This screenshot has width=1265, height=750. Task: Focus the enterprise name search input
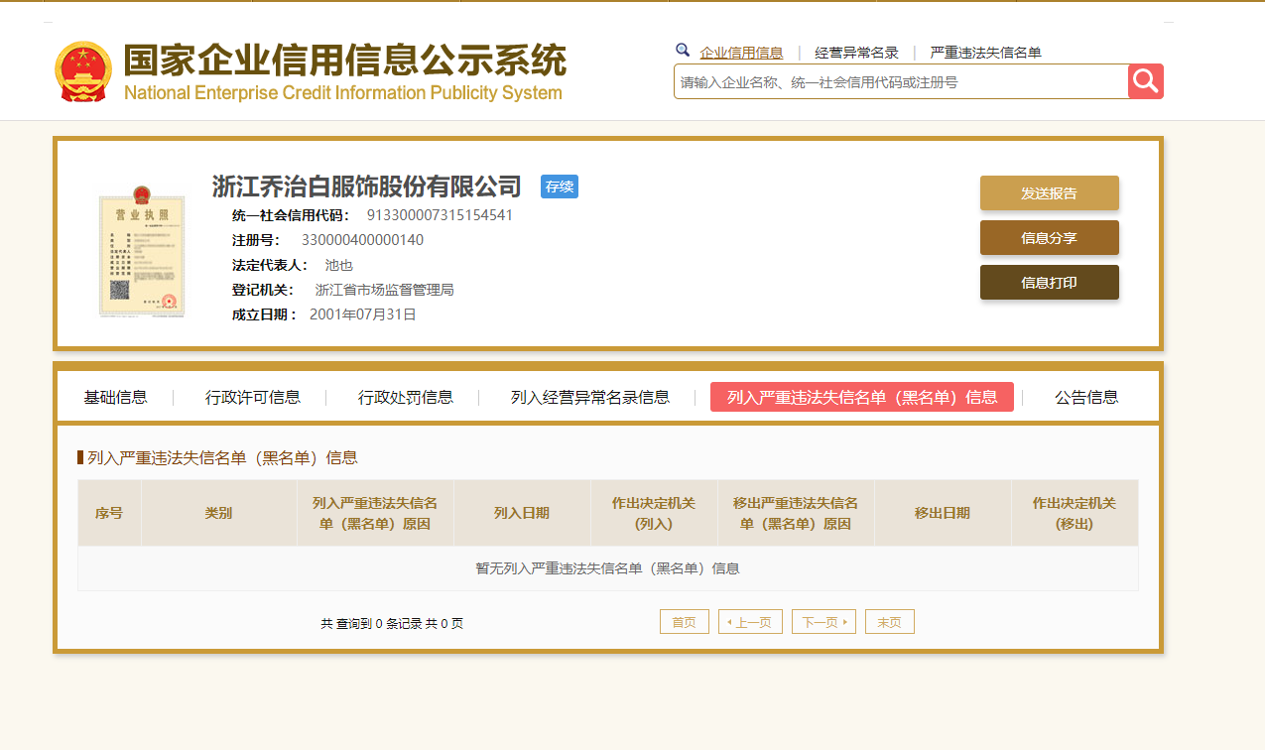[x=901, y=81]
